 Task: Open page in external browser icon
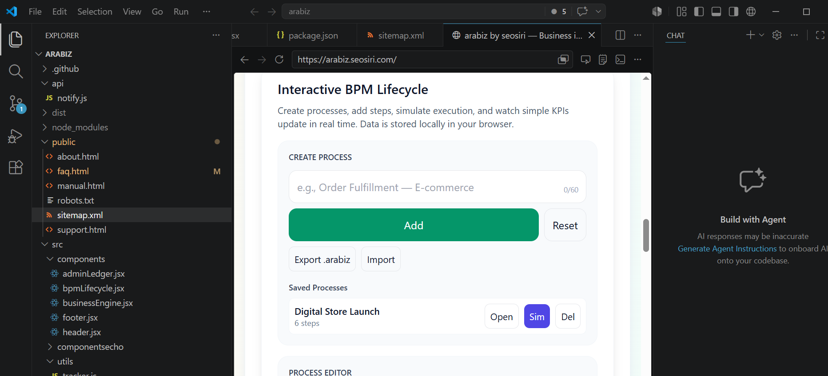pyautogui.click(x=563, y=59)
